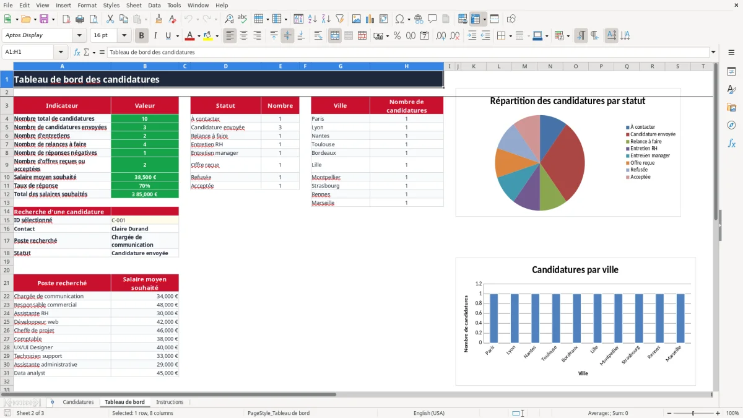Insert Chart icon in toolbar
743x418 pixels.
point(370,19)
